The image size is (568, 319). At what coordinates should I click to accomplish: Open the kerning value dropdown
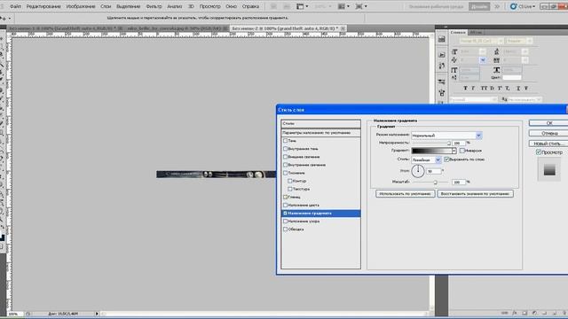[x=483, y=60]
